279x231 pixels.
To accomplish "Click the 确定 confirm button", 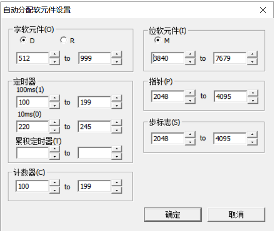I will pos(173,214).
